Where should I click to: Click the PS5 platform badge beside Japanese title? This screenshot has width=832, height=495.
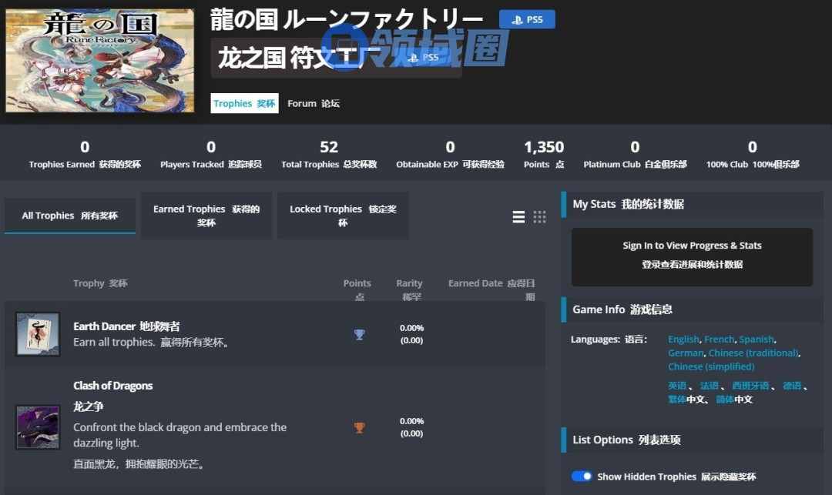(527, 20)
